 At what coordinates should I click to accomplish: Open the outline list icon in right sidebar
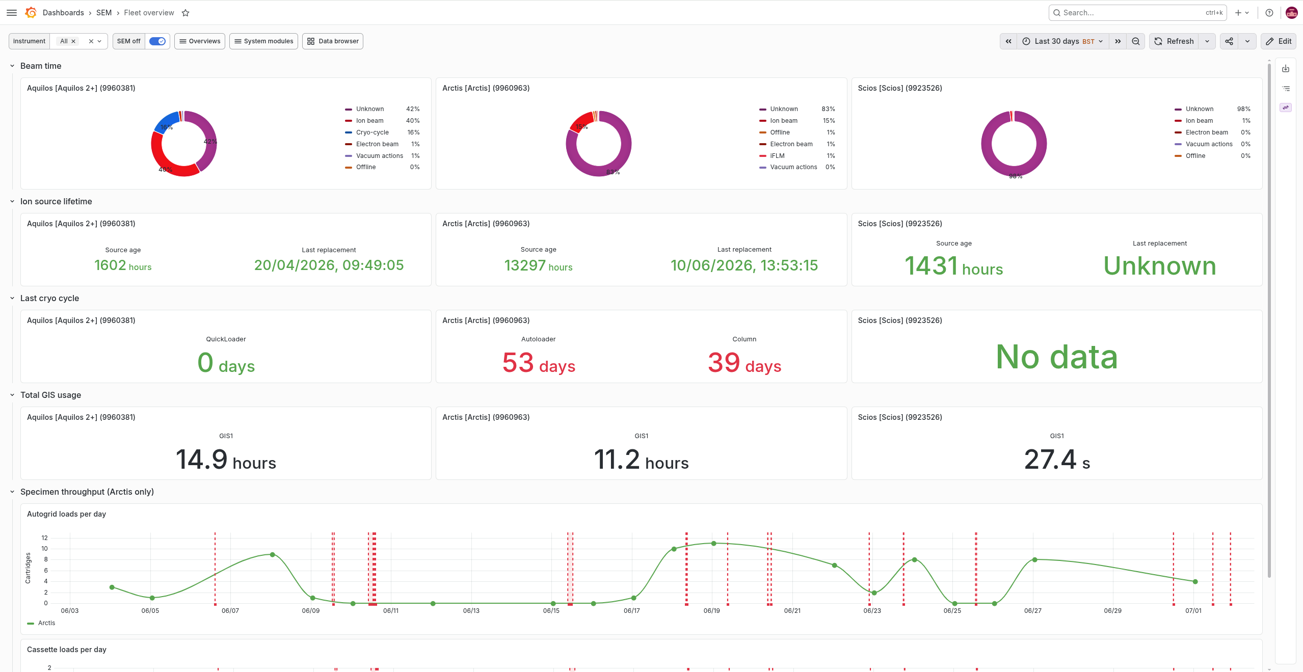coord(1286,89)
